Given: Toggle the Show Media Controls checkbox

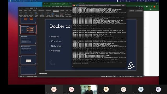Looking at the screenshot, I should pos(65,16).
